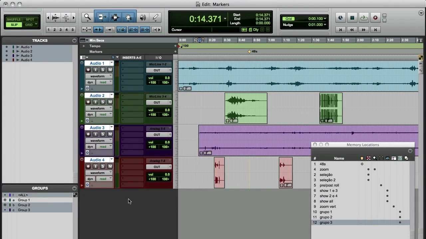The width and height of the screenshot is (426, 239).
Task: Click the Zoom Settings magnifier column icon
Action: (x=375, y=158)
